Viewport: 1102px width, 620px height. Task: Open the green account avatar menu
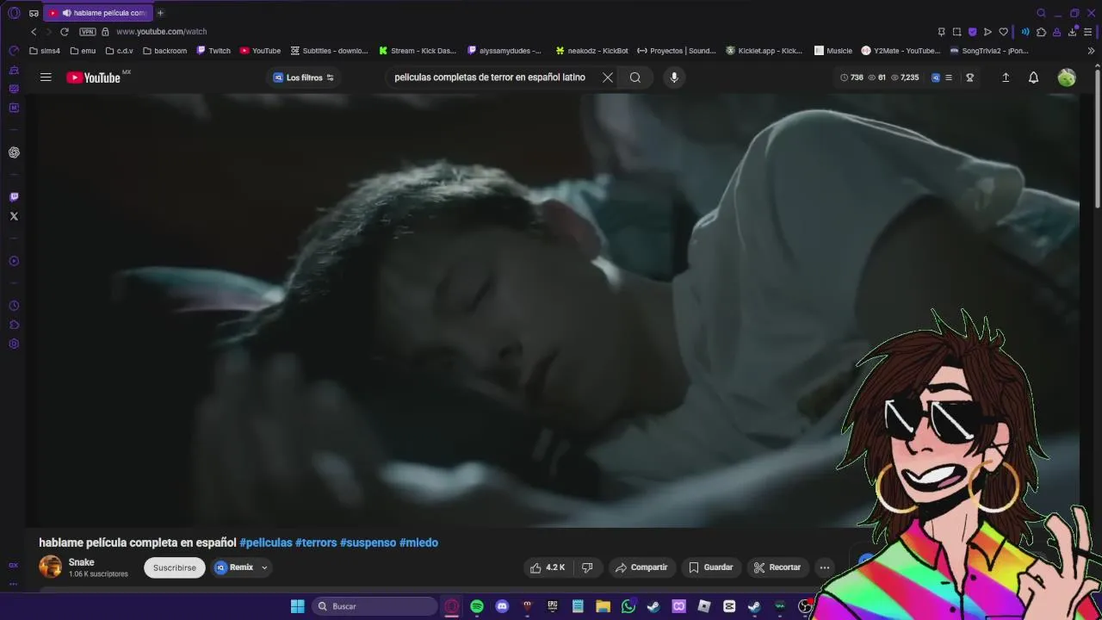1067,77
